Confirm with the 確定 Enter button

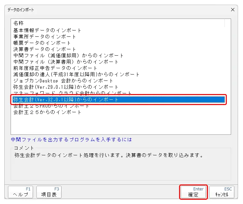tap(193, 192)
